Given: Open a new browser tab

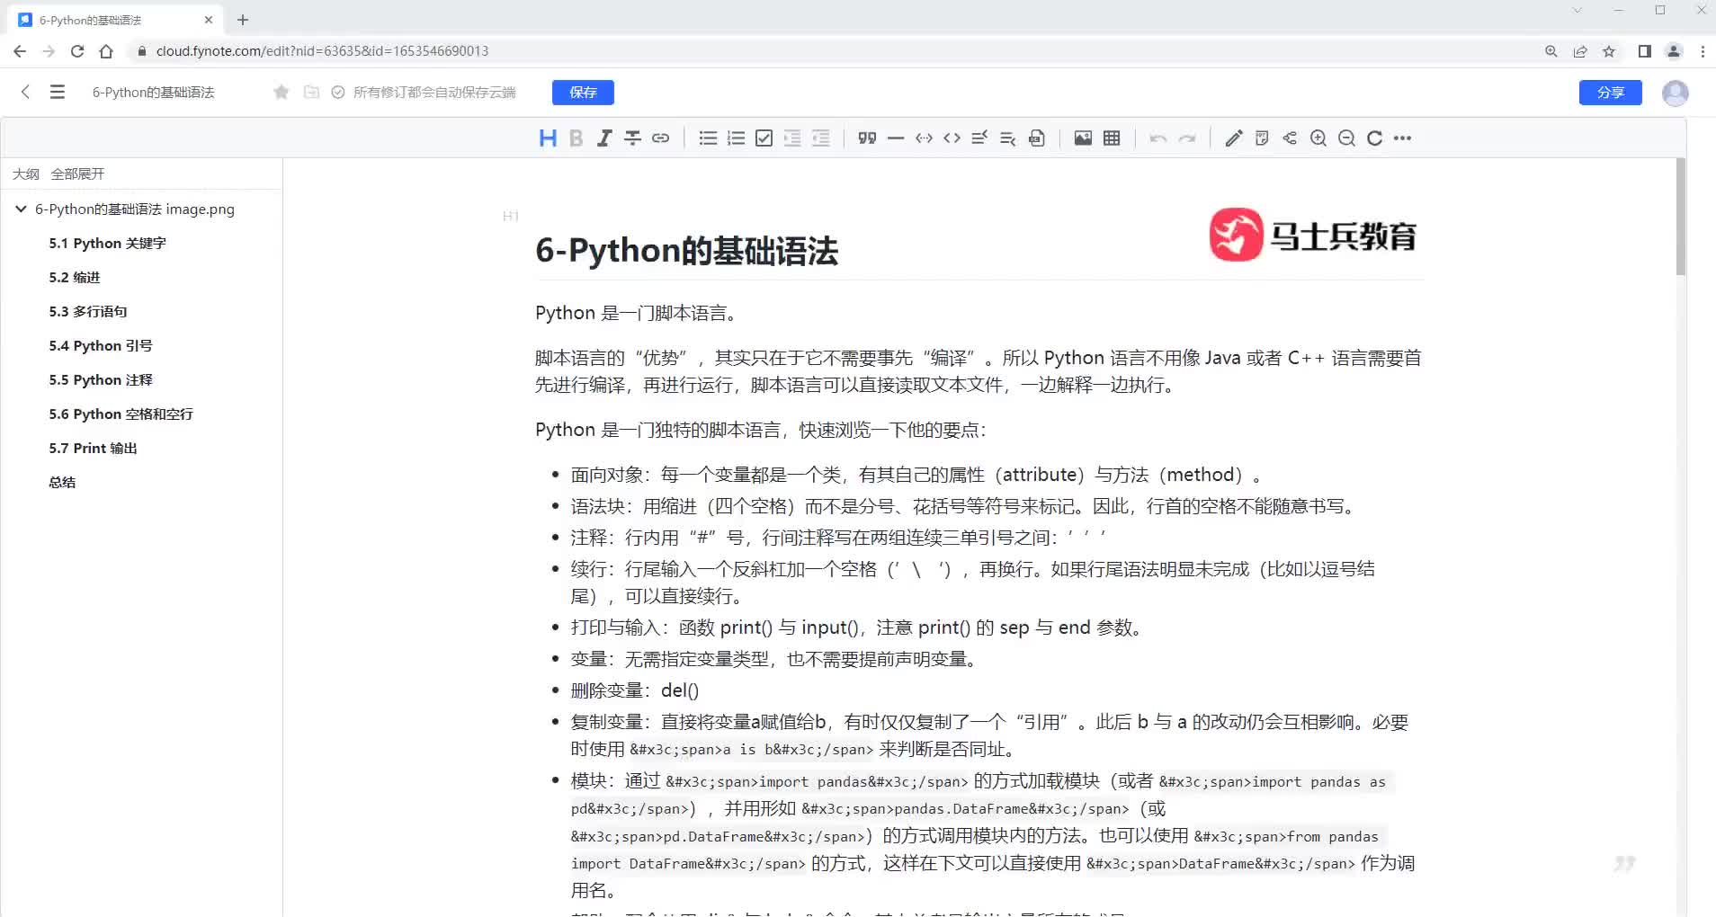Looking at the screenshot, I should (x=243, y=20).
